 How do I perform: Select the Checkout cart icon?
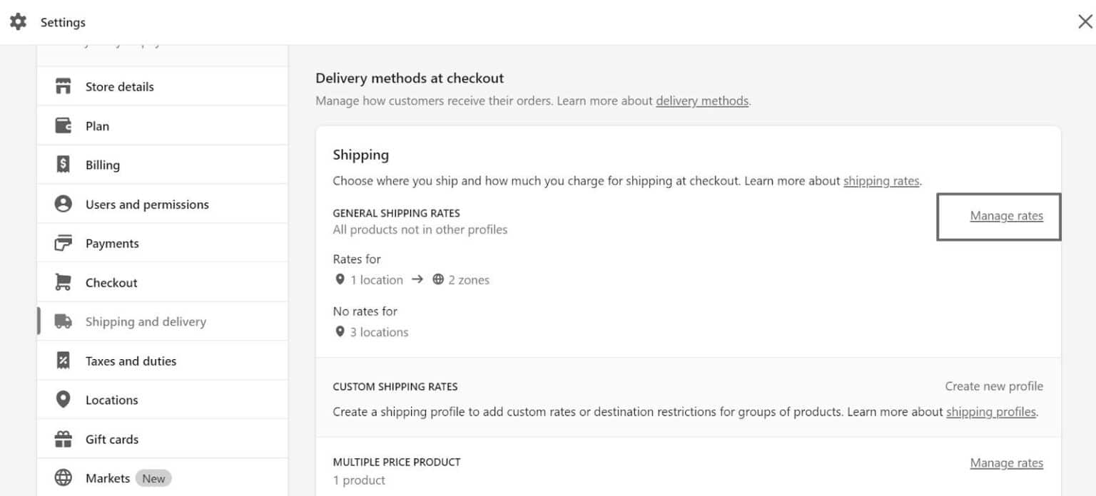pos(63,282)
